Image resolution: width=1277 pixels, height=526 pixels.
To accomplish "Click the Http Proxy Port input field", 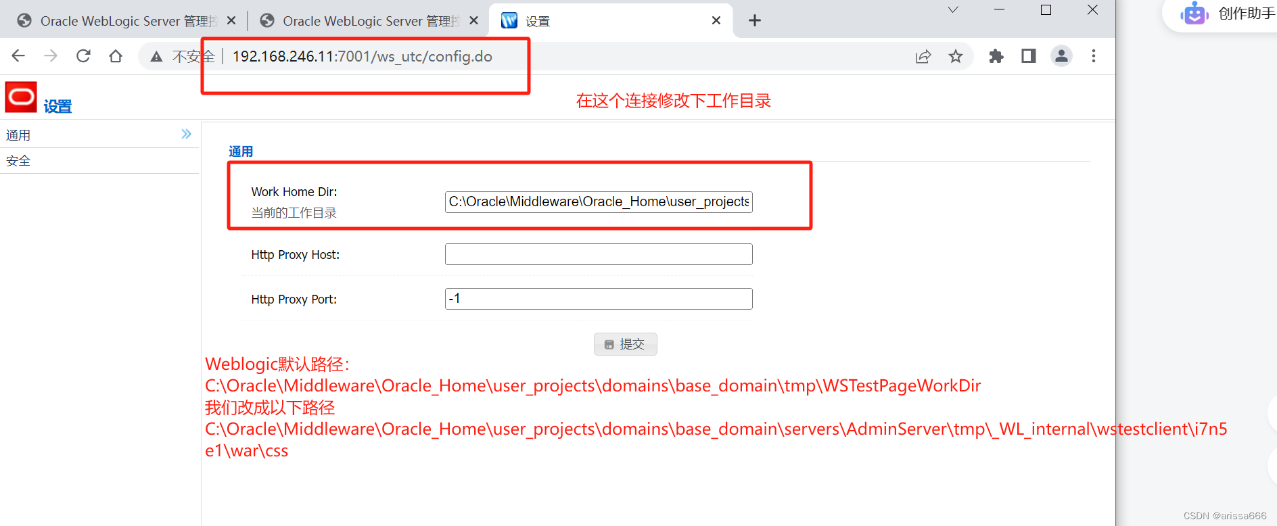I will click(599, 299).
